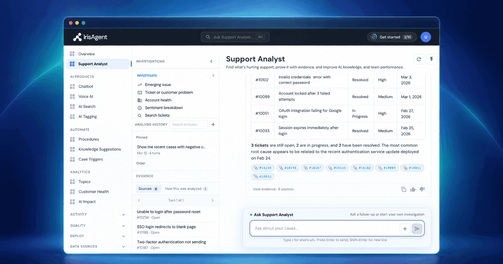
Task: Click the refresh icon button
Action: [419, 60]
